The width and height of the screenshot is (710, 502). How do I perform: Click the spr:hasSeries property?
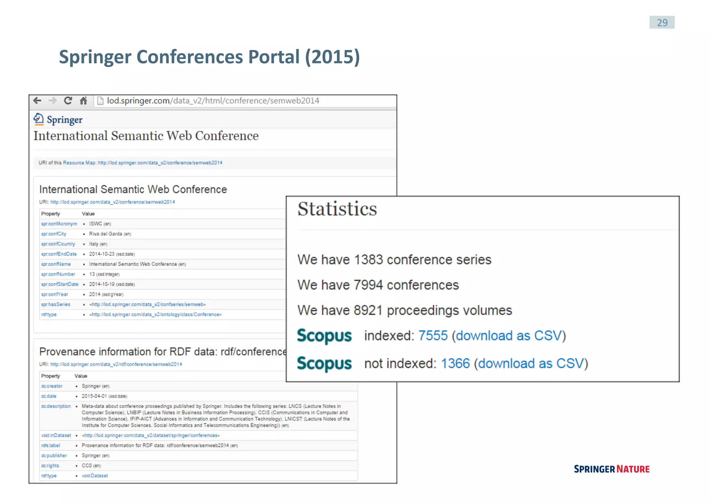[x=55, y=304]
